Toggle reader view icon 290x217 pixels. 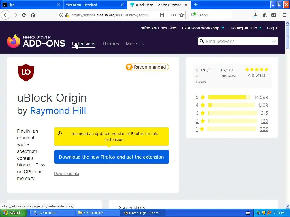click(x=162, y=15)
